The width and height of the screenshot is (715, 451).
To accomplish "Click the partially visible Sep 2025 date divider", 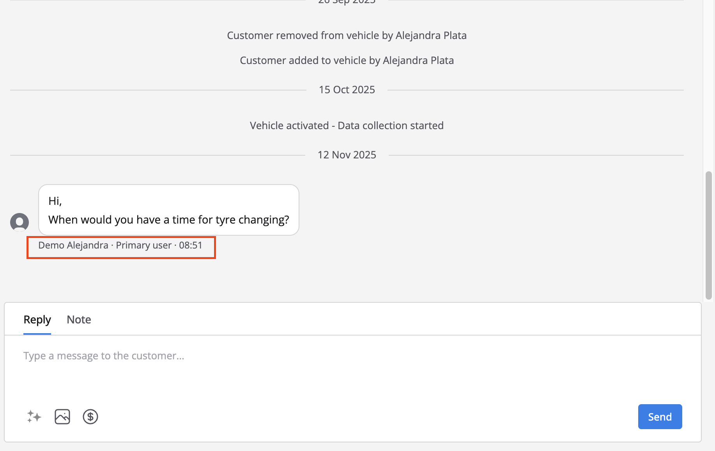I will pos(347,2).
